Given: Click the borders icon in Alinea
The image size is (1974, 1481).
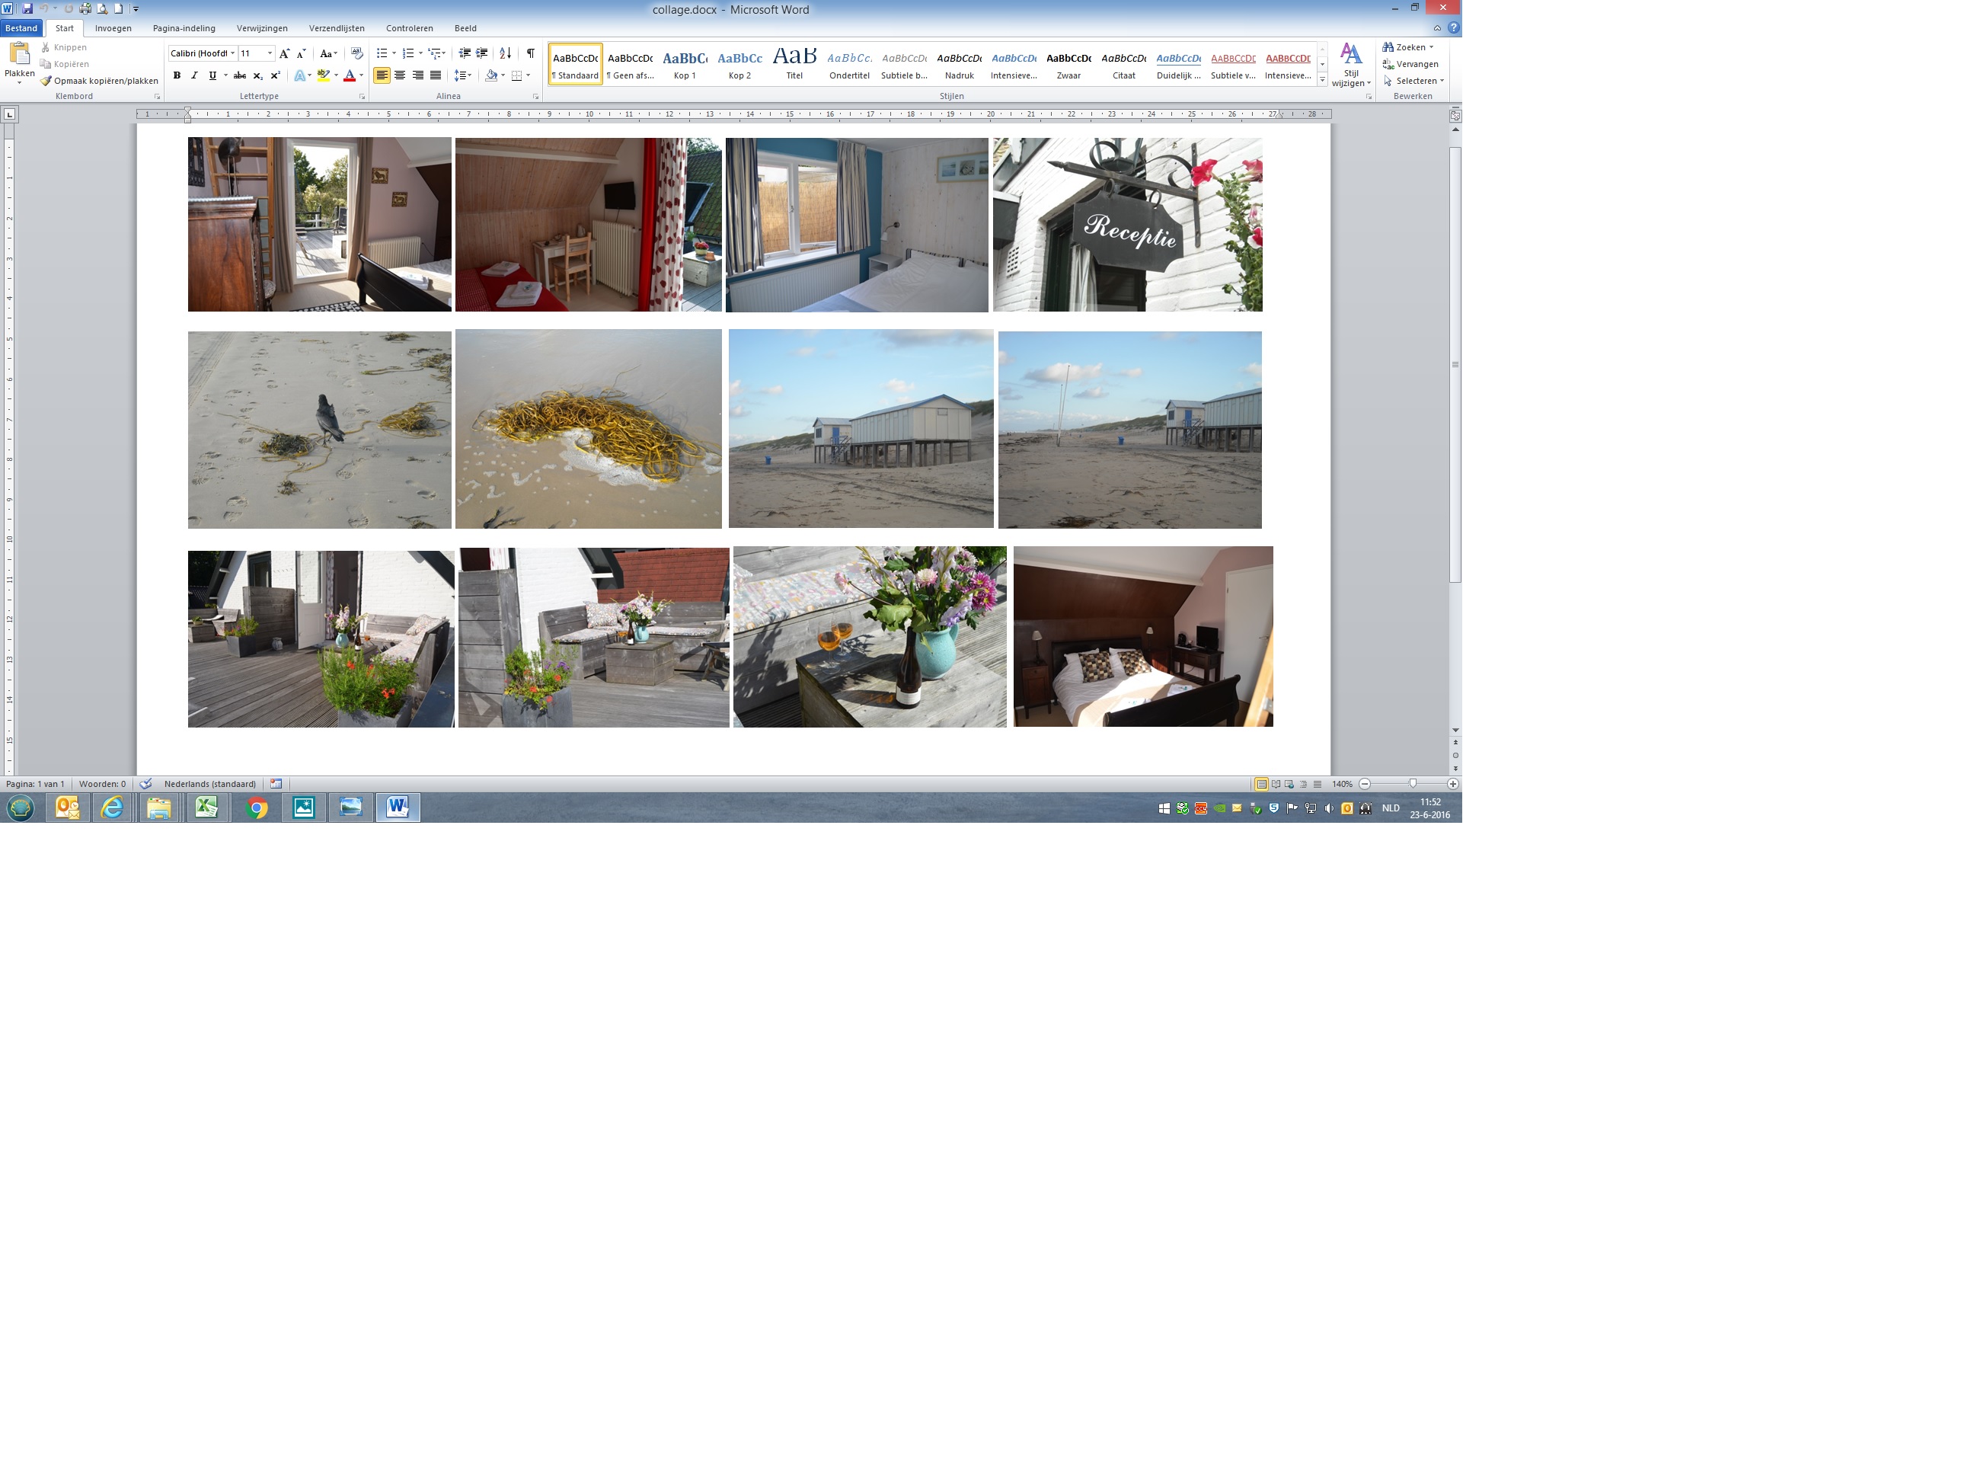Looking at the screenshot, I should 516,76.
